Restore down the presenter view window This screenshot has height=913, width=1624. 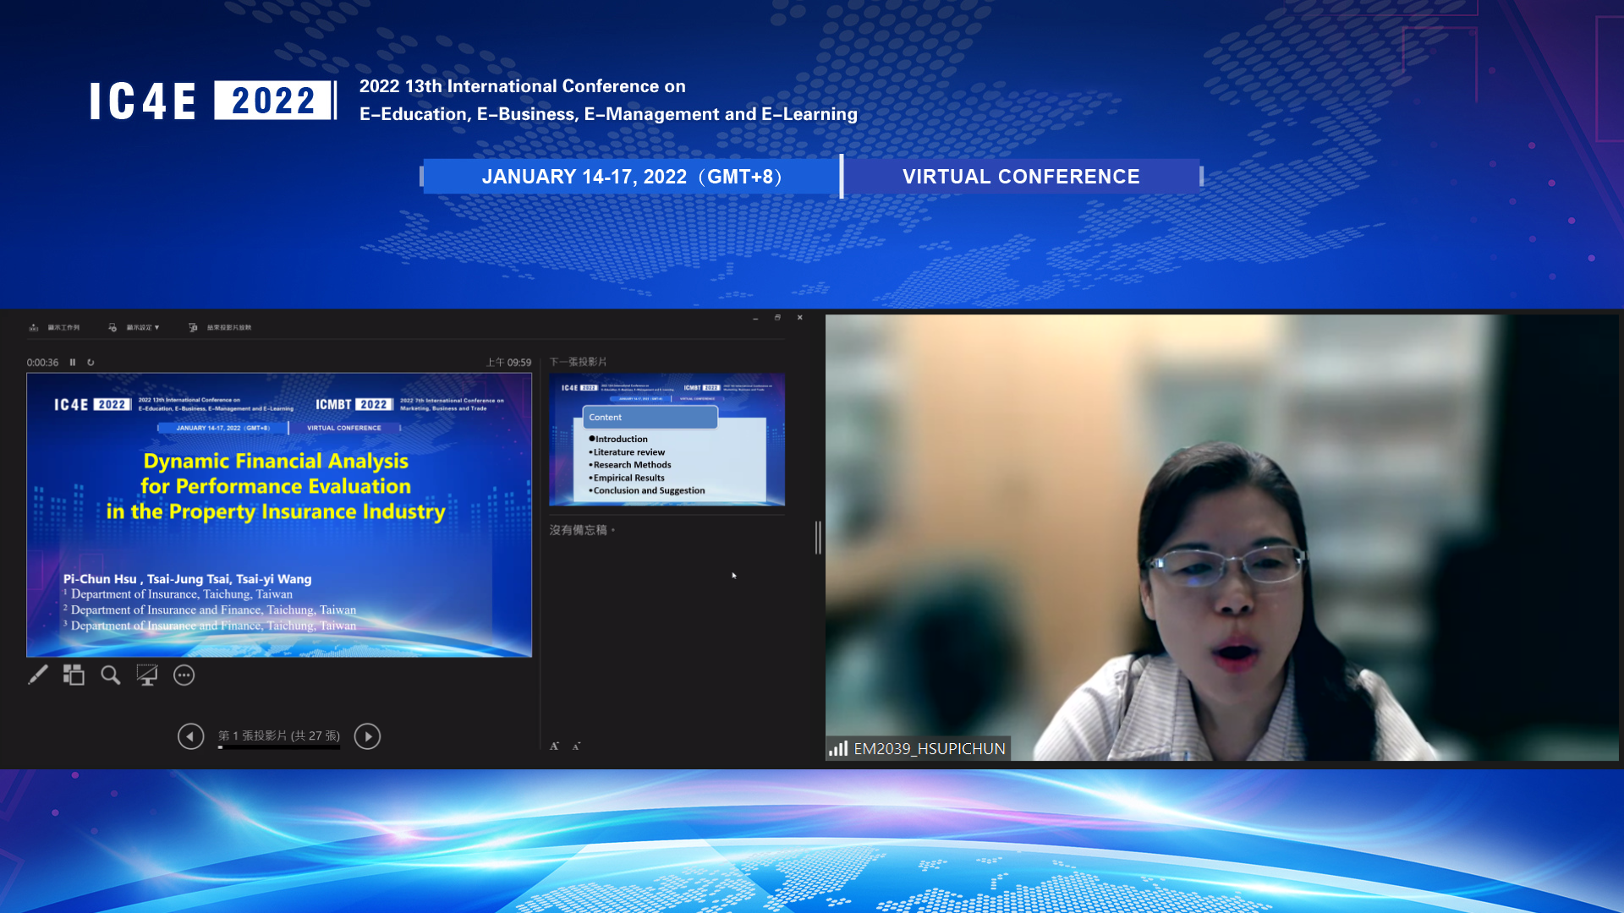click(777, 318)
